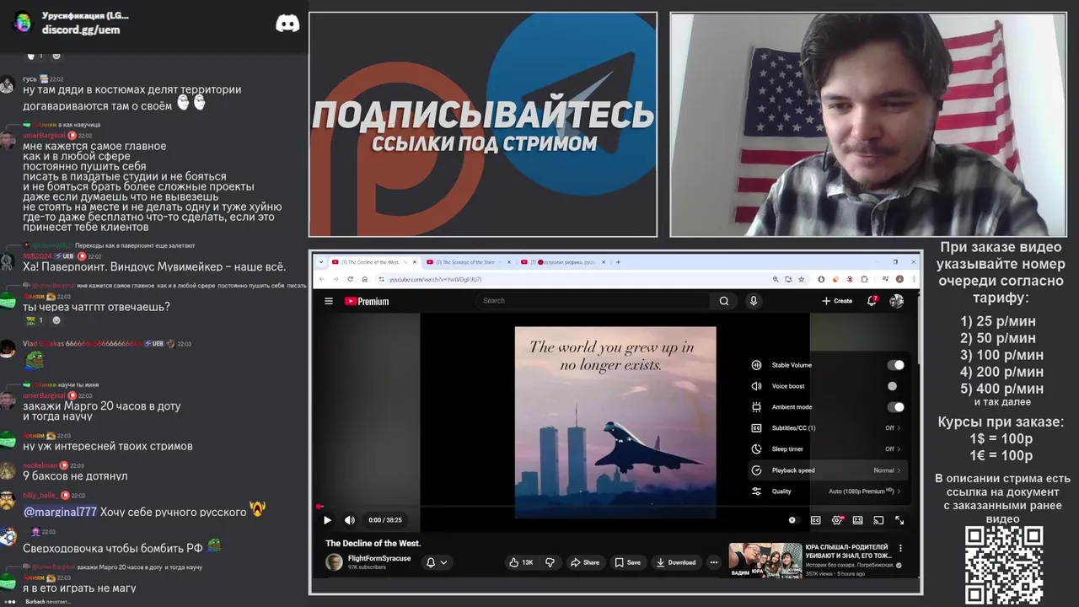
Task: Open the Quality submenu
Action: coord(827,492)
